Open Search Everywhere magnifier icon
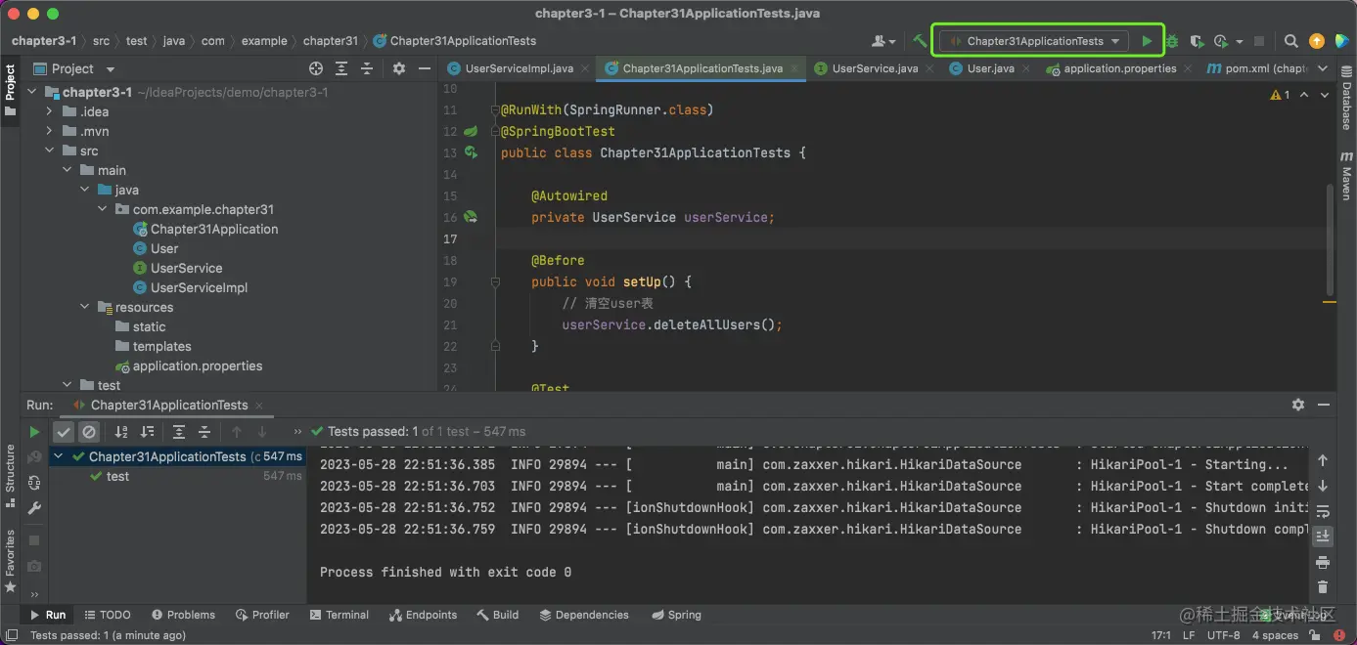The height and width of the screenshot is (645, 1357). coord(1291,41)
